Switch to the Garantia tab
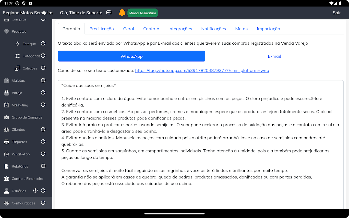The image size is (349, 218). click(x=71, y=29)
